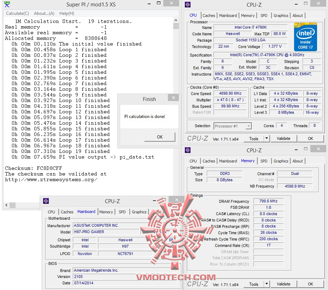This screenshot has height=290, width=328.
Task: Minimize the Super PI window
Action: point(149,4)
